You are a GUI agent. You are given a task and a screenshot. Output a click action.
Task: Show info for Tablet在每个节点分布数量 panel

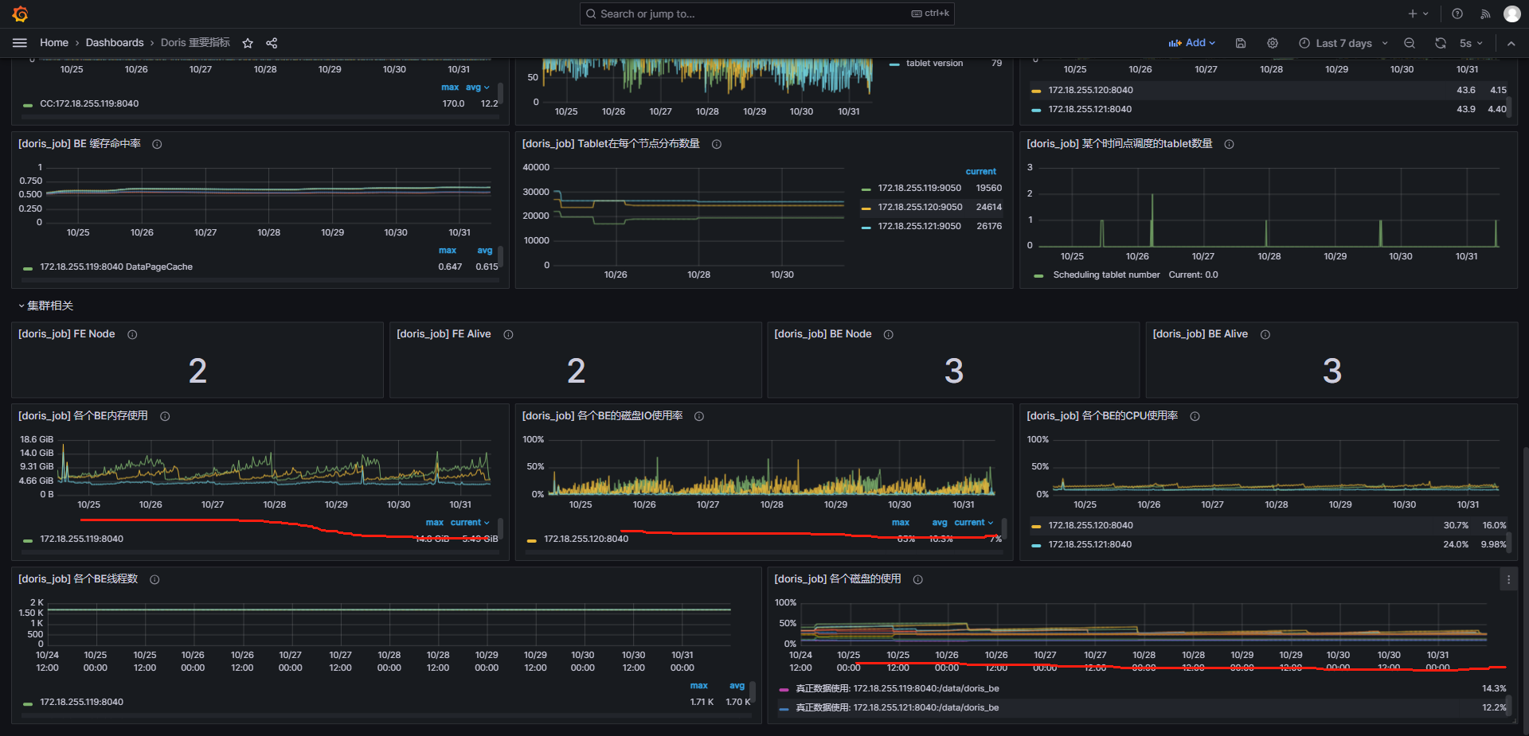click(x=717, y=144)
